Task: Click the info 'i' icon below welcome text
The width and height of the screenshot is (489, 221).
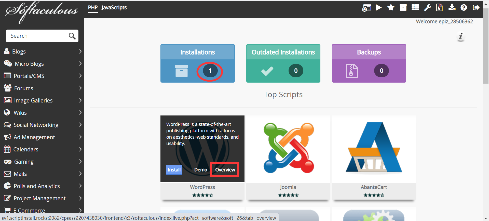Action: tap(460, 36)
